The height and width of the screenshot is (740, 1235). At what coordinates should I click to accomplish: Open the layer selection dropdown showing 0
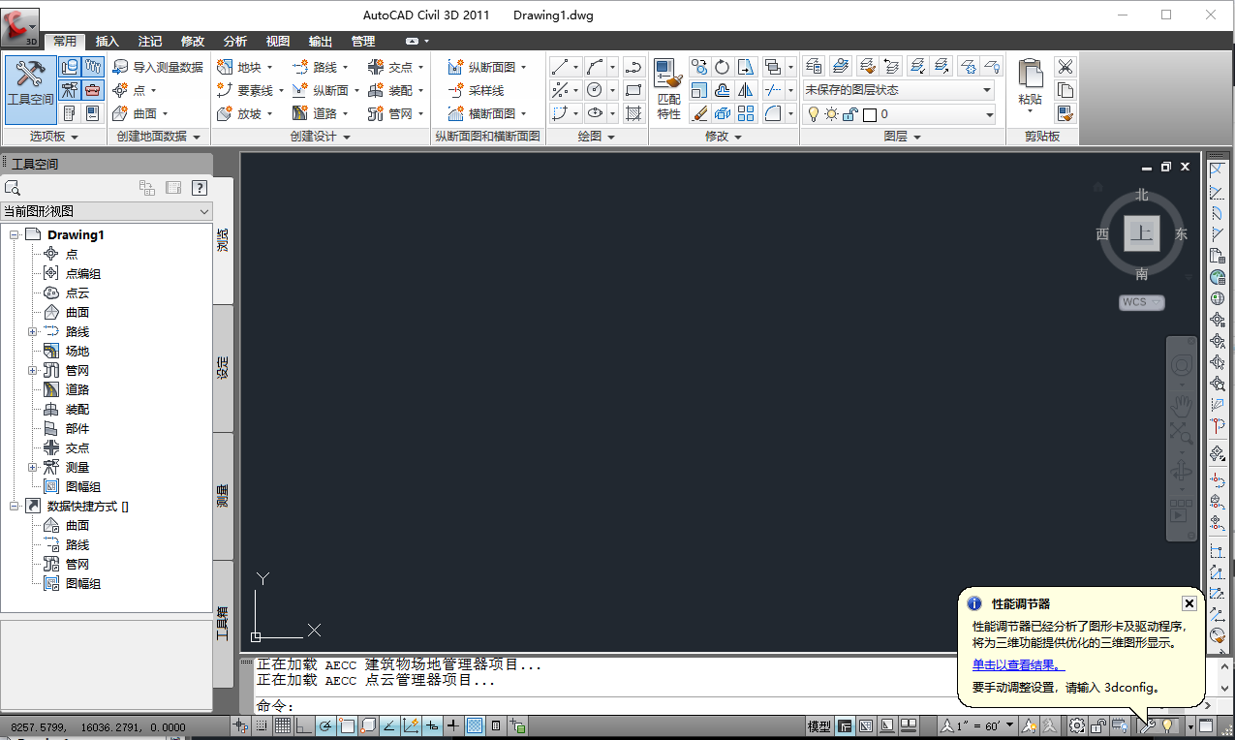click(988, 113)
